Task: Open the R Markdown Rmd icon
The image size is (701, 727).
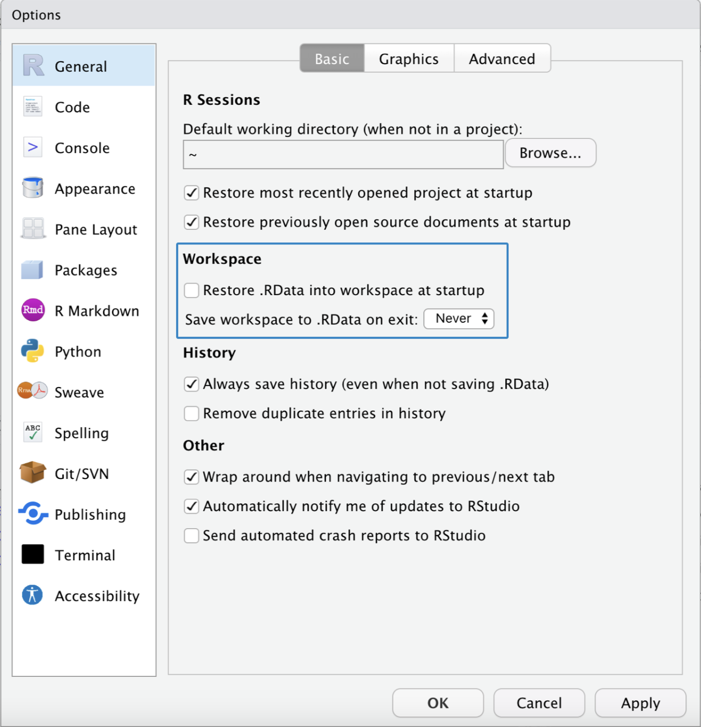Action: click(33, 310)
